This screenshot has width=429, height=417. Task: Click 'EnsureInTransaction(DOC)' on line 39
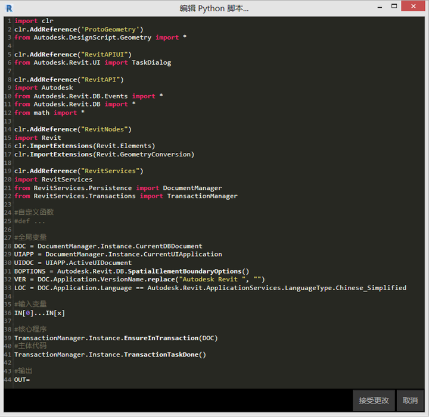[x=171, y=338]
